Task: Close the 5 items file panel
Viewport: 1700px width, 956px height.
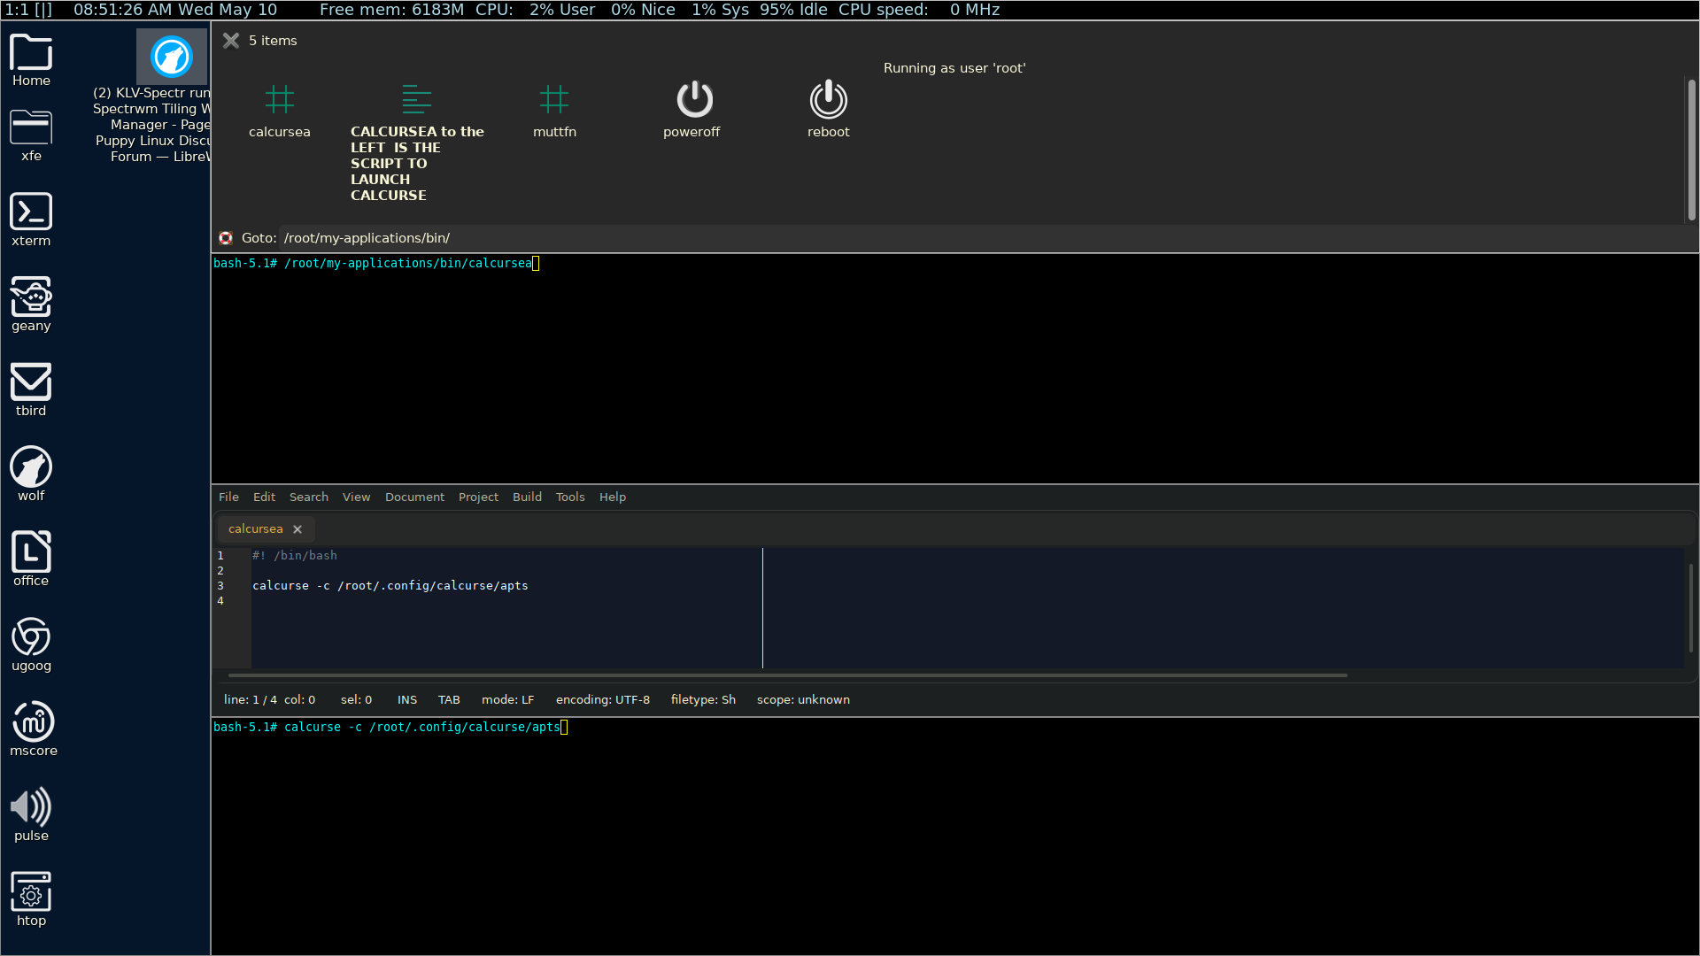Action: [x=231, y=41]
